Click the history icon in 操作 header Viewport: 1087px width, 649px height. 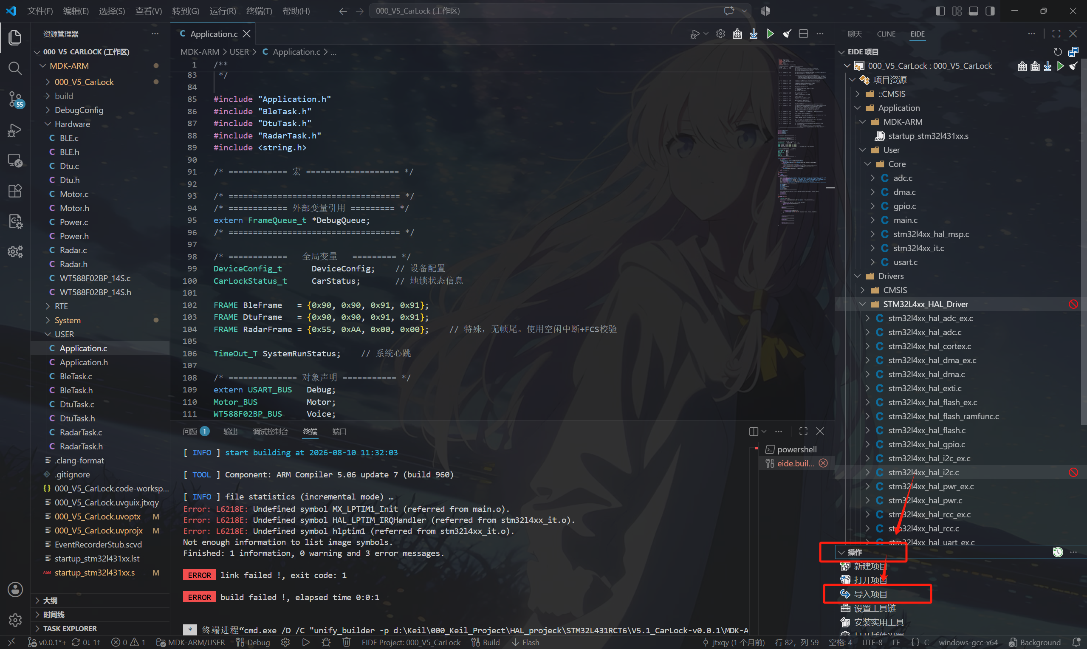[1058, 552]
